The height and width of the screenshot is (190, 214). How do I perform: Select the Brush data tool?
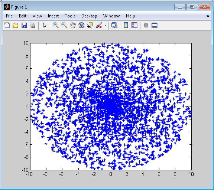click(x=99, y=25)
